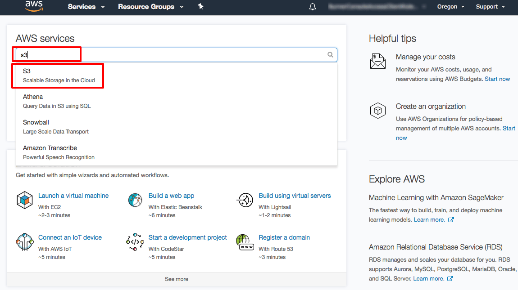Click 'Amazon Relational Database Service (RDS)' heading
518x290 pixels.
coord(436,247)
